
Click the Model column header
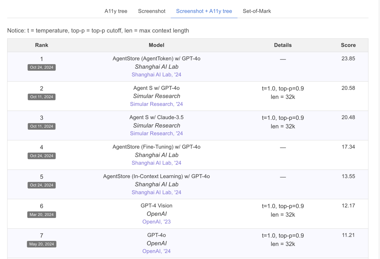[156, 45]
